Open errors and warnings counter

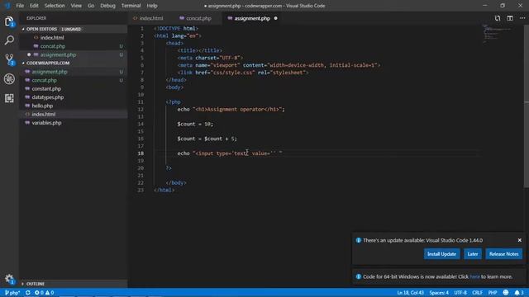pyautogui.click(x=44, y=293)
